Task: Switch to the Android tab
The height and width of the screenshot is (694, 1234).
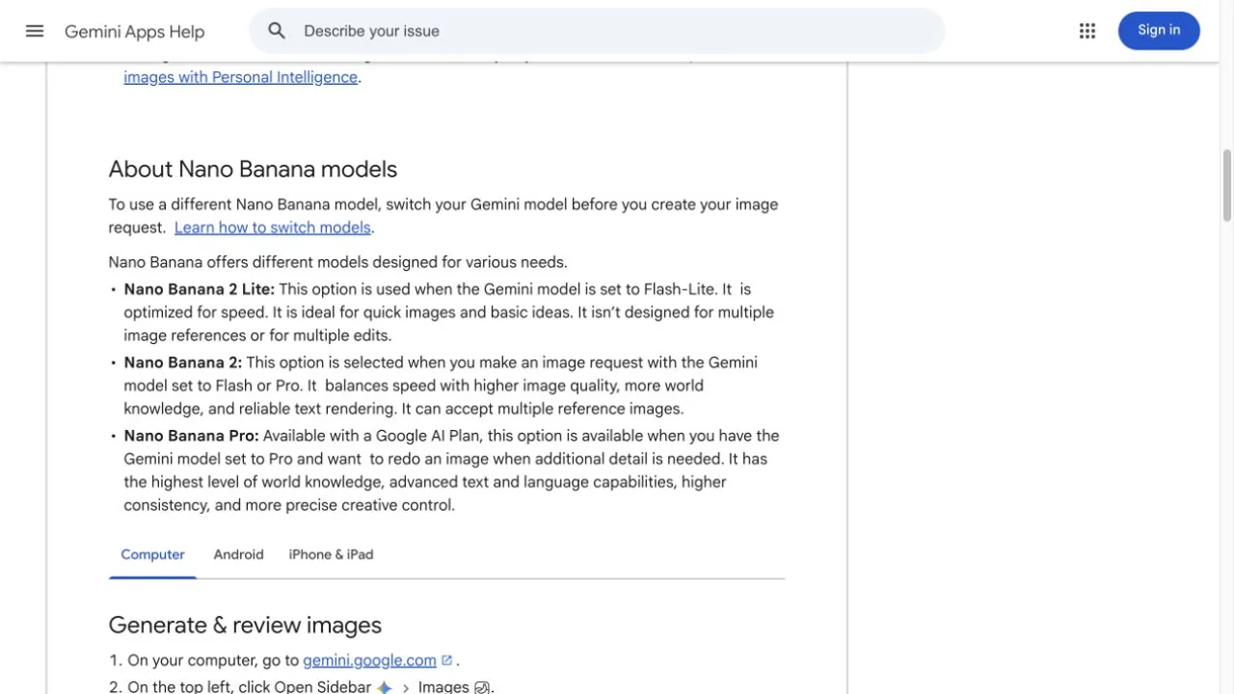Action: tap(238, 554)
